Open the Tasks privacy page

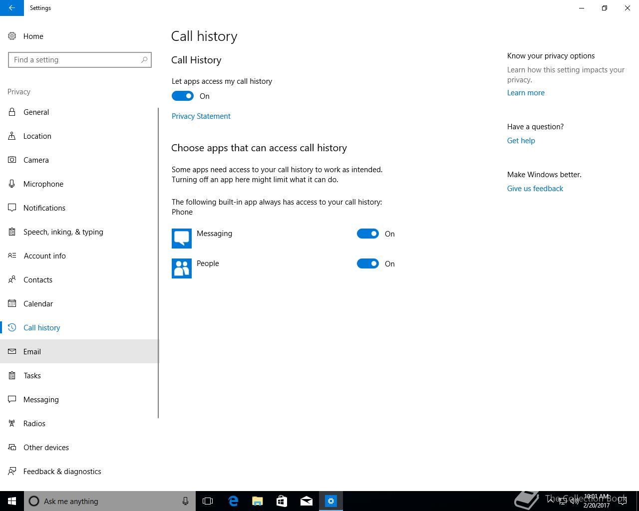[x=79, y=375]
